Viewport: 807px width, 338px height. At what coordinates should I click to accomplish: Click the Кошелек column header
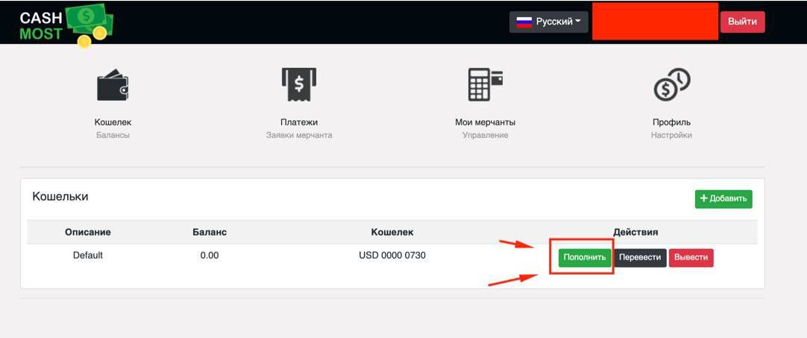pyautogui.click(x=392, y=232)
